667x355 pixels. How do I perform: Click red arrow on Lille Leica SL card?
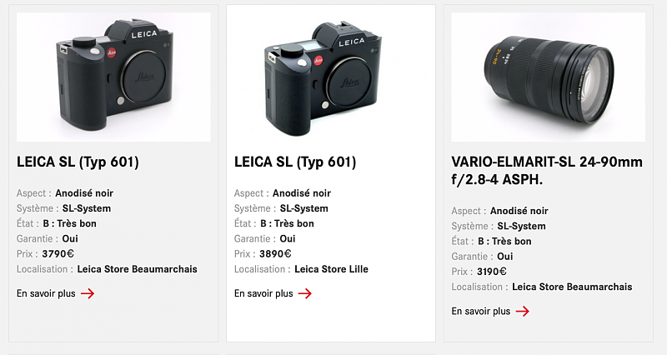tap(305, 293)
